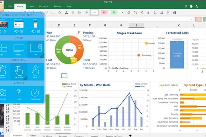Toggle visibility eye for HDMI 1
206x137 pixels.
33,32
